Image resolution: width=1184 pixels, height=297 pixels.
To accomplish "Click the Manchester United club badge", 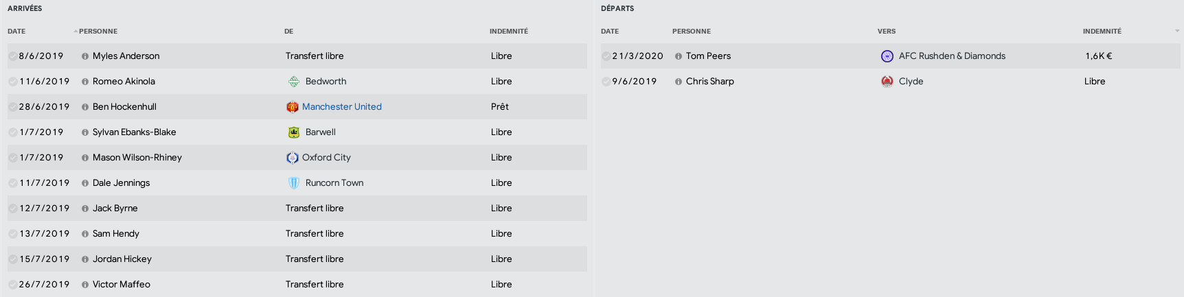I will (x=293, y=107).
